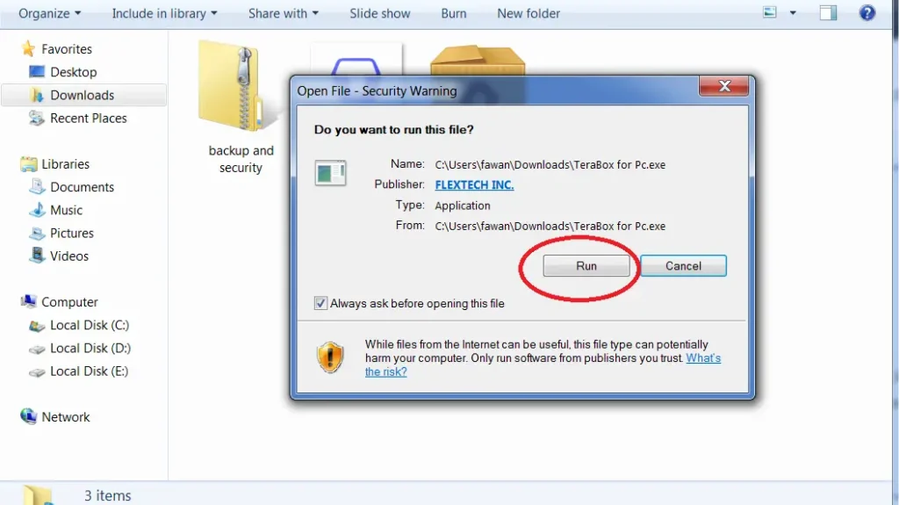The width and height of the screenshot is (899, 505).
Task: Toggle the preview pane icon
Action: pos(828,12)
